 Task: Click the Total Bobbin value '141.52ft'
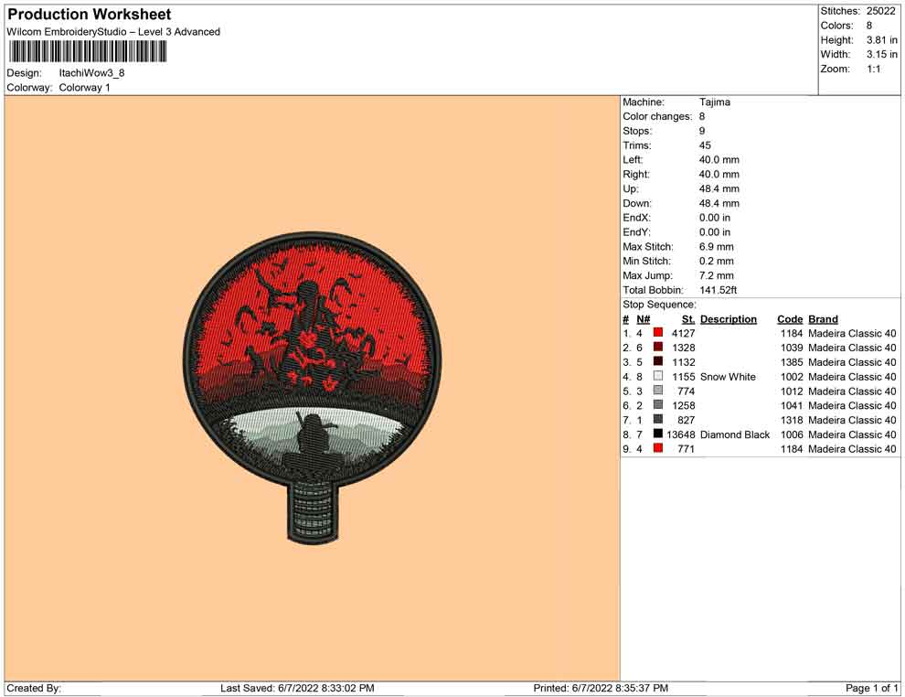[719, 290]
